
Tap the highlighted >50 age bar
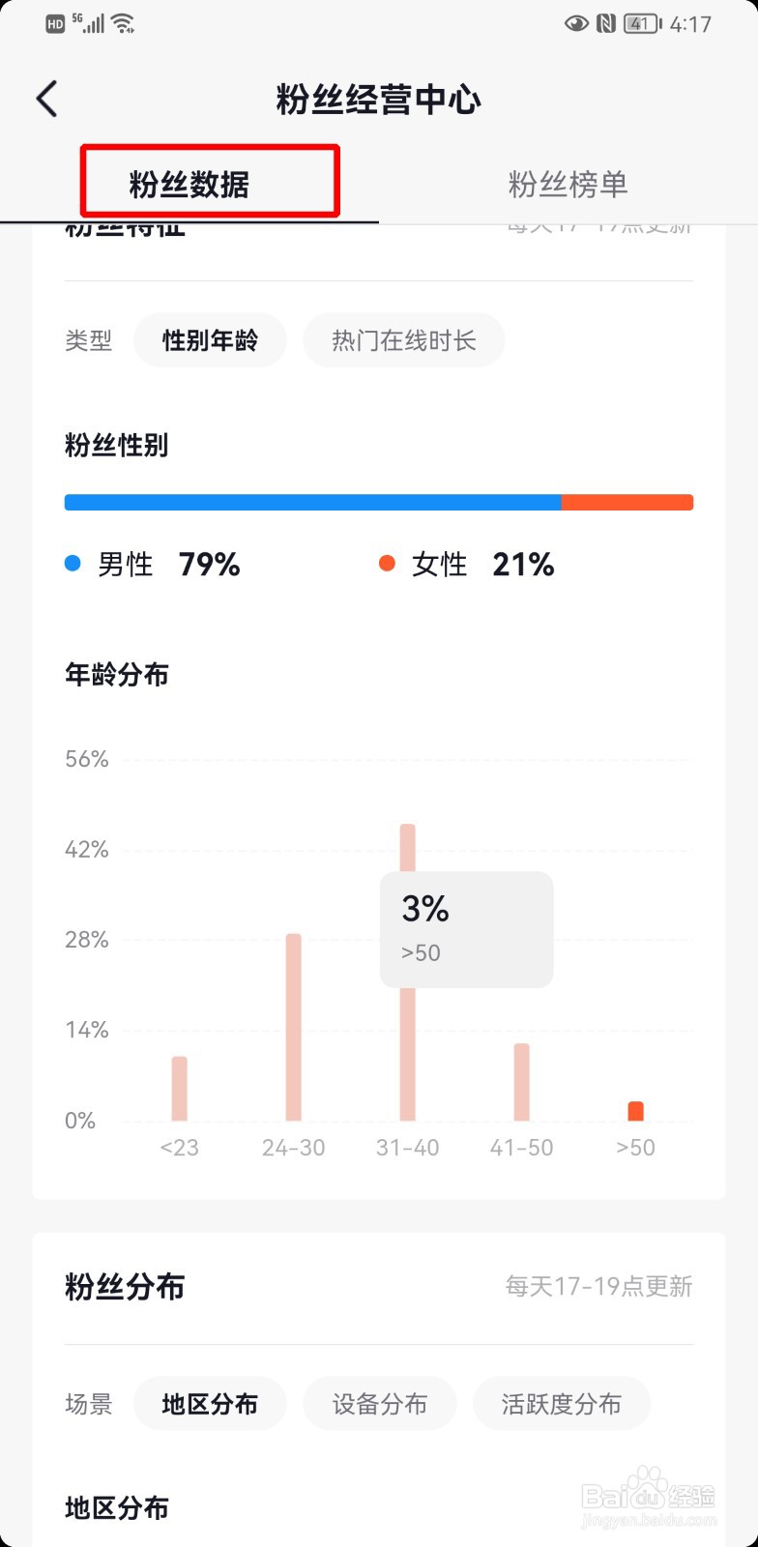point(635,1111)
